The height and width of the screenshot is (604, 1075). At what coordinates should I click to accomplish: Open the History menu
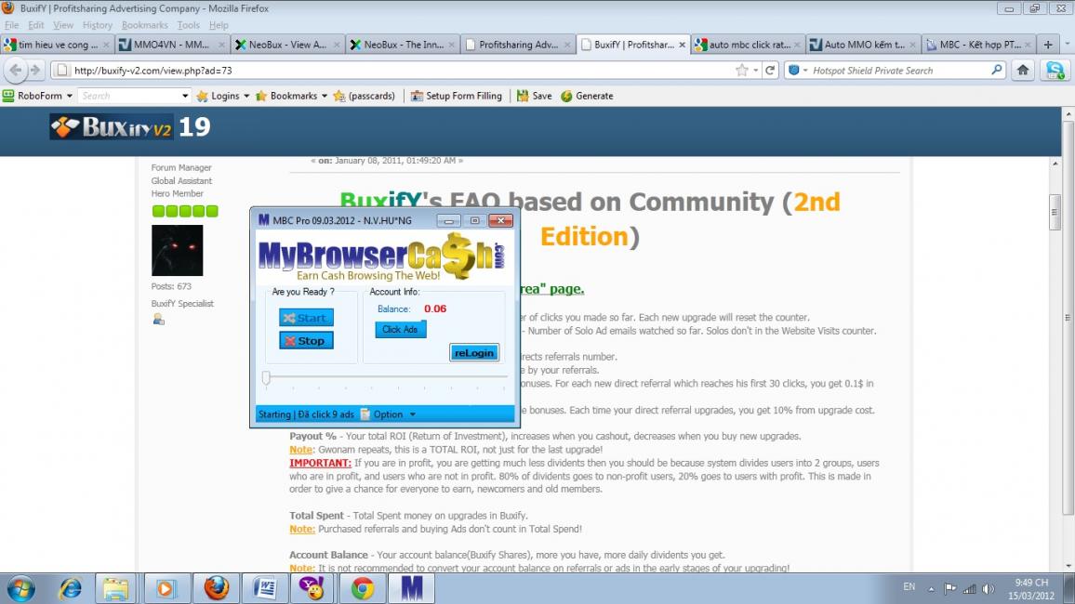click(98, 25)
